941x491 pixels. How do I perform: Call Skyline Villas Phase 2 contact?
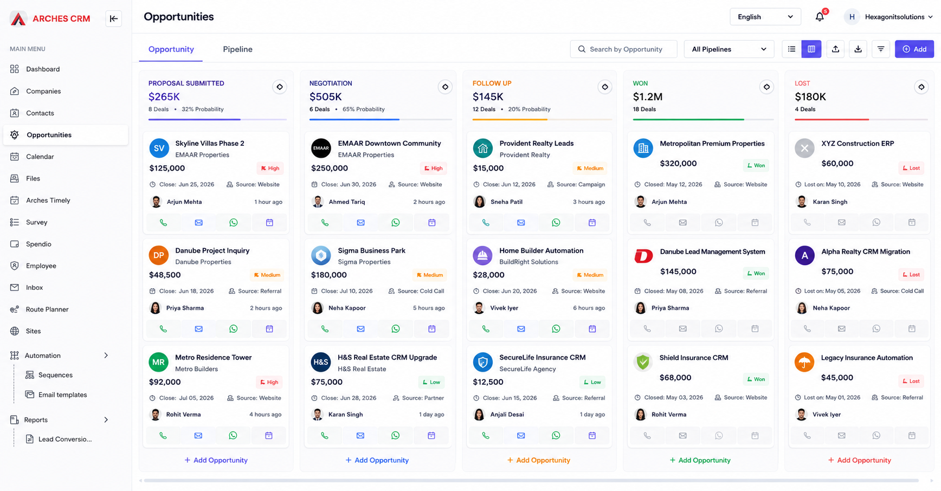tap(163, 223)
